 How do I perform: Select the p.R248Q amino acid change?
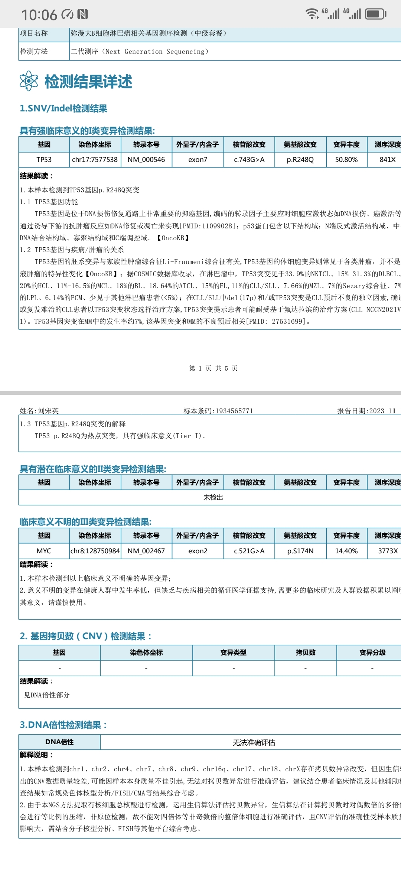(300, 160)
